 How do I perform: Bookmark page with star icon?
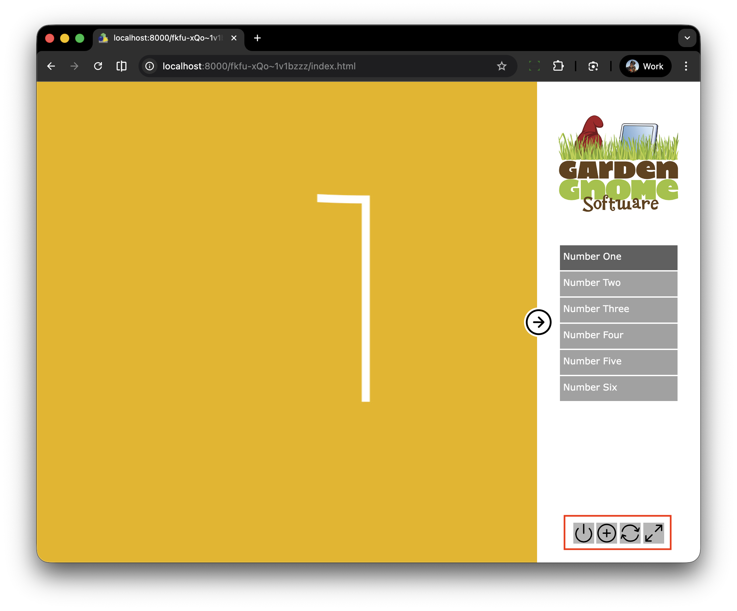[x=501, y=66]
